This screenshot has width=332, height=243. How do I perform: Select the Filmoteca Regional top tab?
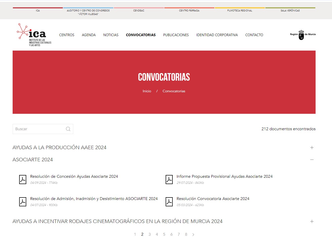[240, 11]
